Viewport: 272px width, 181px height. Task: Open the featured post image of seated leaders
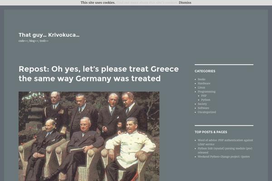(x=89, y=136)
